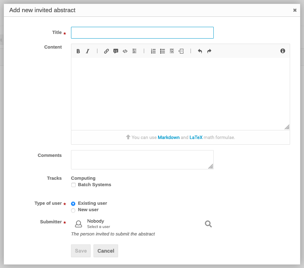Insert a blockquote using quote icon

(116, 51)
